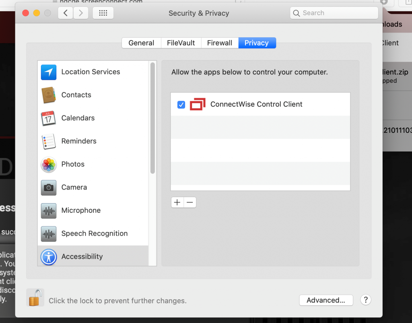
Task: Click the Speech Recognition icon
Action: 49,234
